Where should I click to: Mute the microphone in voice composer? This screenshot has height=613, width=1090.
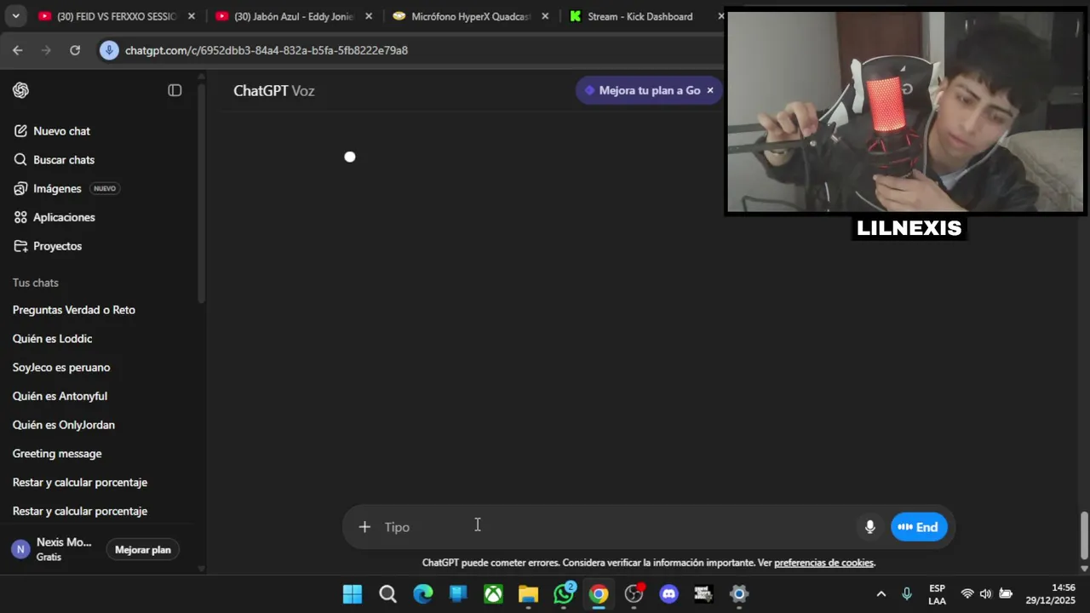click(869, 527)
